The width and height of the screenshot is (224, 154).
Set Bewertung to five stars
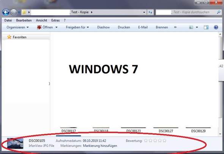tap(164, 141)
